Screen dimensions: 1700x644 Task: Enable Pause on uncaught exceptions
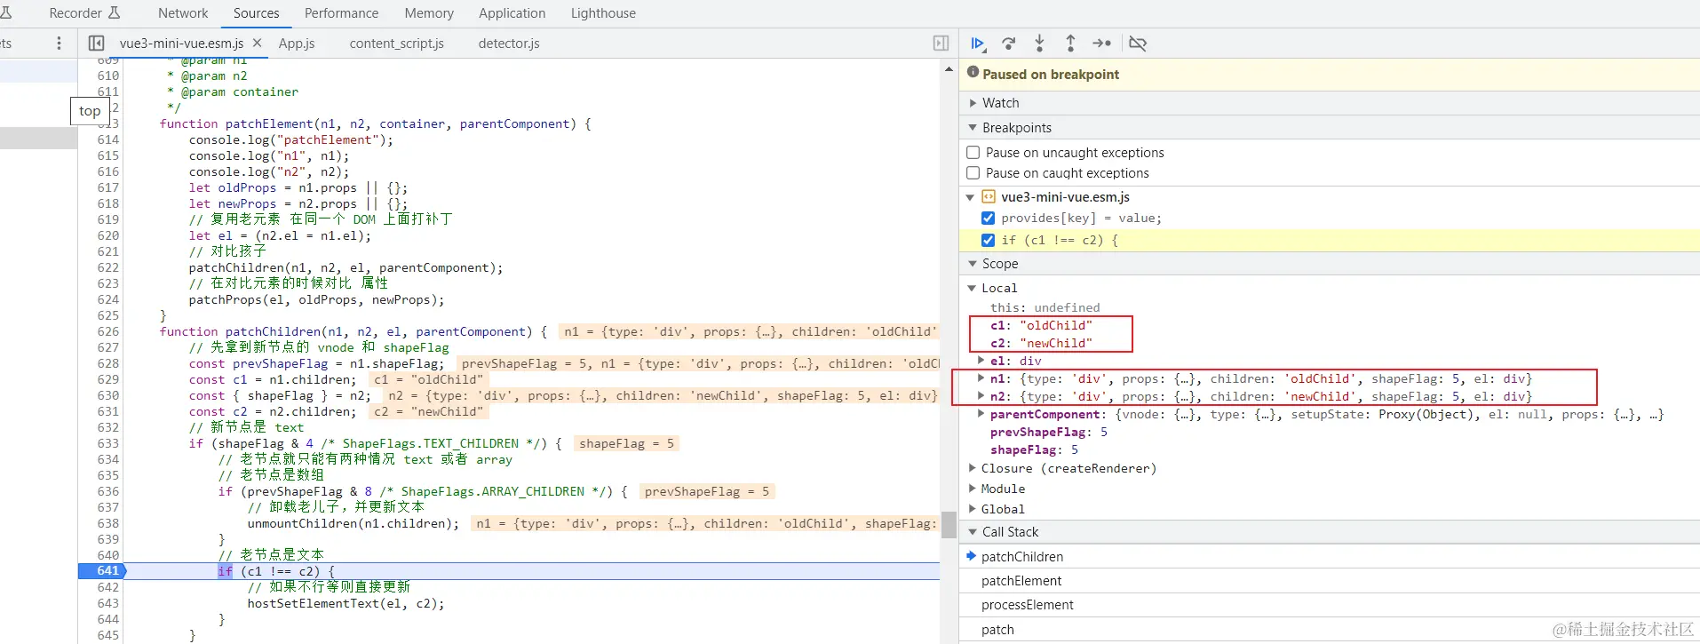pos(973,153)
